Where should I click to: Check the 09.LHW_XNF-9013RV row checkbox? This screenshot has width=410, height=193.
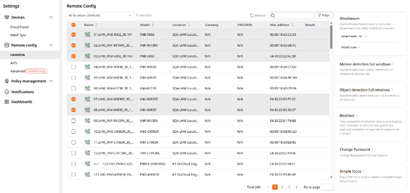pyautogui.click(x=73, y=120)
